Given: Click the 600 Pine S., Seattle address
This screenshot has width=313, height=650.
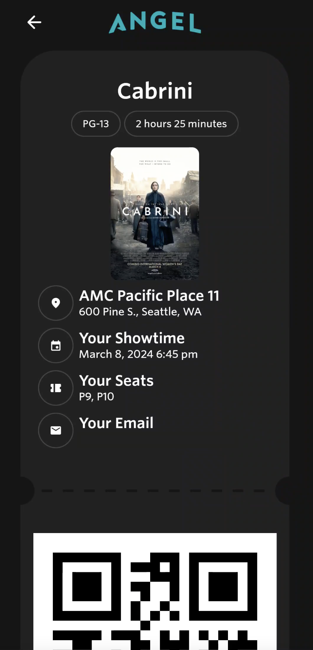Looking at the screenshot, I should point(140,312).
